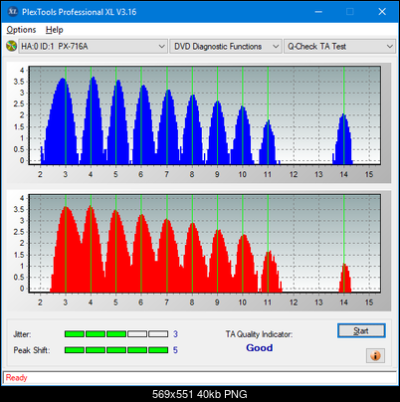
Task: Click the Jitter value 3
Action: click(175, 334)
